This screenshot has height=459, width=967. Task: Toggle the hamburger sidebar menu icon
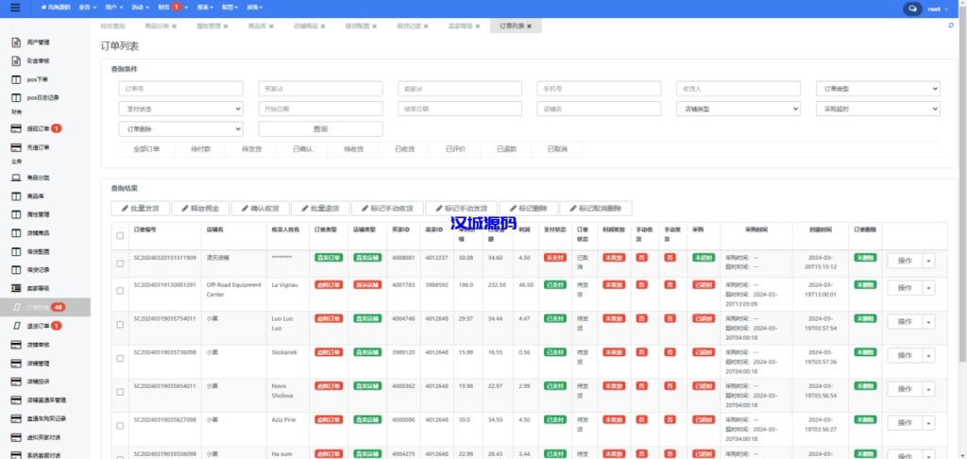15,8
